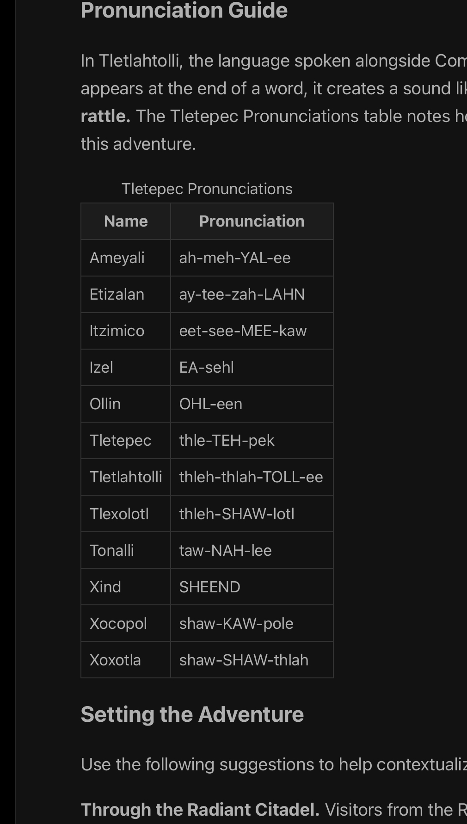This screenshot has height=824, width=467.
Task: Click the taw-NAH-lee pronunciation cell
Action: pos(225,550)
